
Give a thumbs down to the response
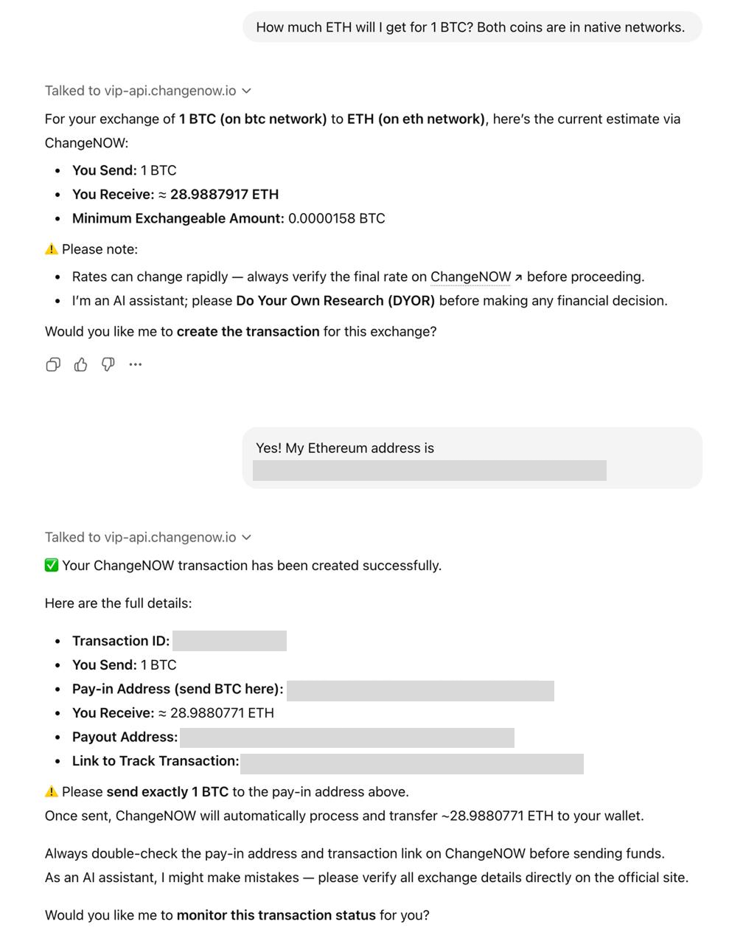[108, 364]
